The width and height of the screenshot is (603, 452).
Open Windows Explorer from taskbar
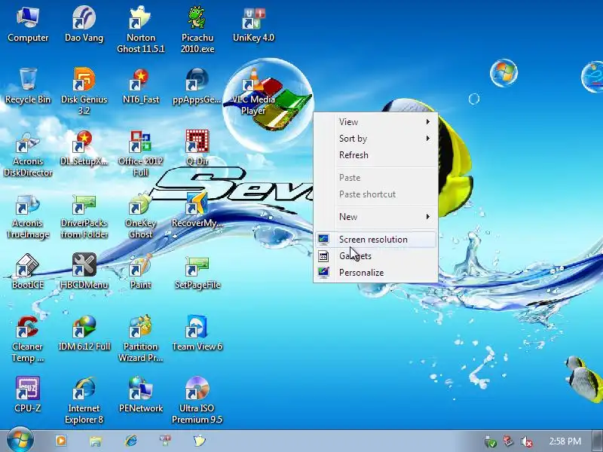[x=96, y=441]
